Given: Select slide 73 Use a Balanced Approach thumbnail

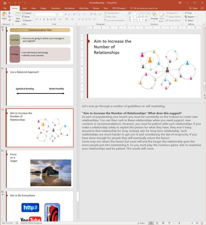Looking at the screenshot, I should click(40, 87).
